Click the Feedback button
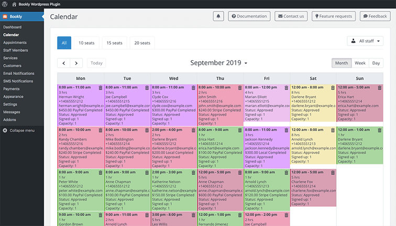This screenshot has height=226, width=396. pyautogui.click(x=375, y=16)
